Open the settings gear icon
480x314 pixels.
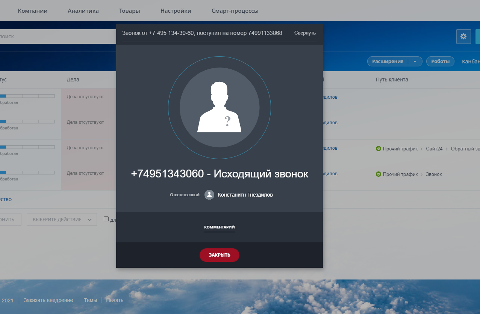pyautogui.click(x=463, y=37)
